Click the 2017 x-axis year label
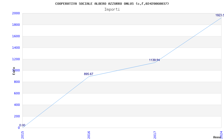The height and width of the screenshot is (140, 224). [x=155, y=135]
